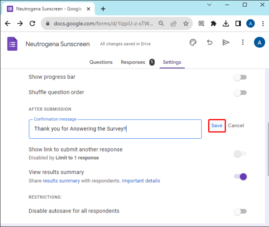Image resolution: width=269 pixels, height=227 pixels.
Task: Select the Settings tab
Action: tap(172, 62)
